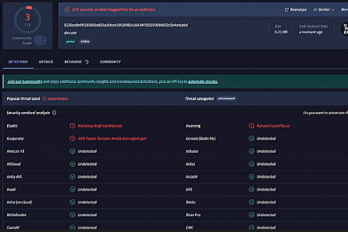Image resolution: width=348 pixels, height=232 pixels.
Task: Click the alert icon on Kaspersky's detection
Action: [72, 138]
